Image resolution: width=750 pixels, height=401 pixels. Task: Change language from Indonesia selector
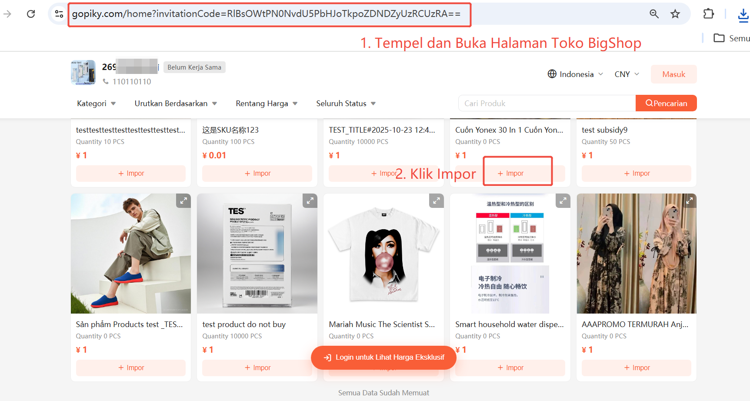pyautogui.click(x=575, y=74)
